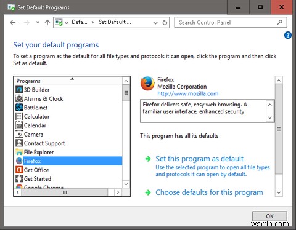The image size is (296, 230).
Task: Select Contact Support in the list
Action: click(x=44, y=143)
